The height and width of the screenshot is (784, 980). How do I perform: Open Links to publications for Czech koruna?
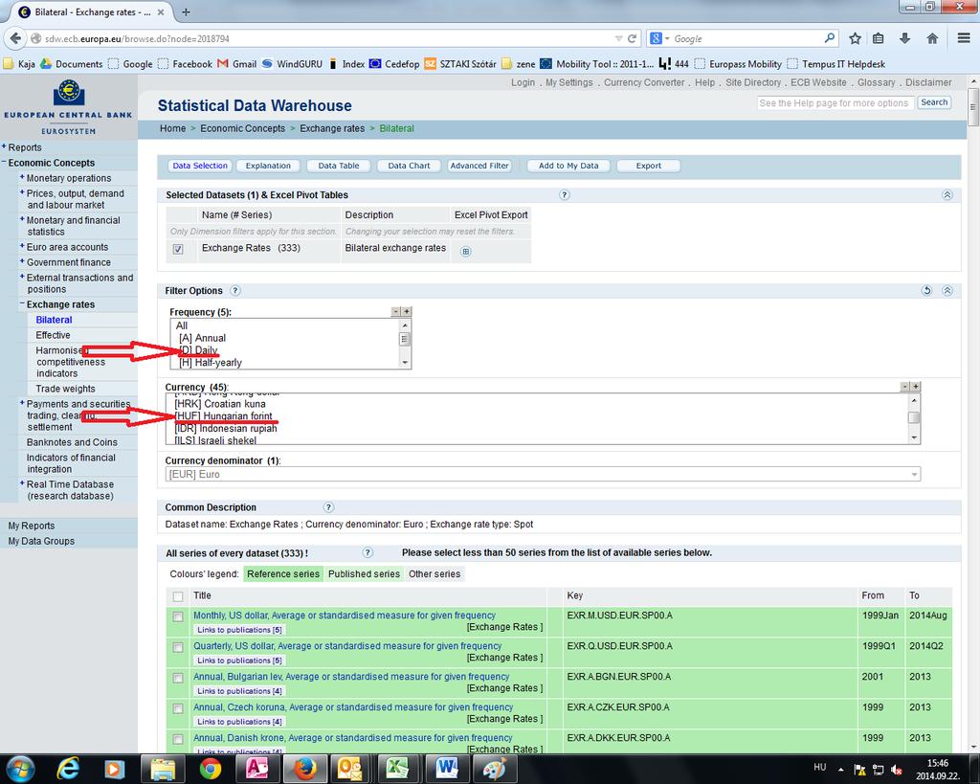(239, 722)
